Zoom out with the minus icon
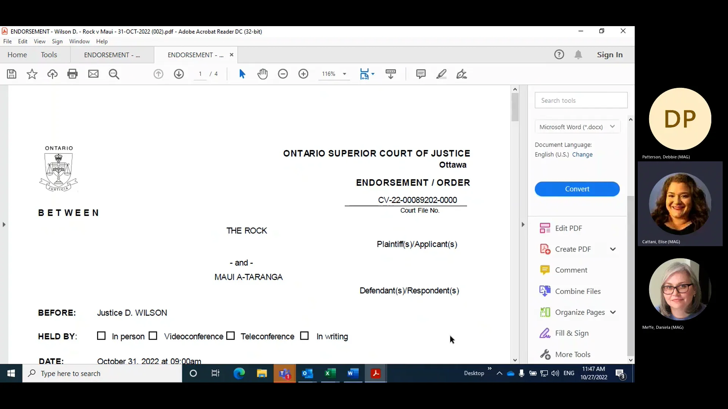This screenshot has width=728, height=409. [x=283, y=74]
